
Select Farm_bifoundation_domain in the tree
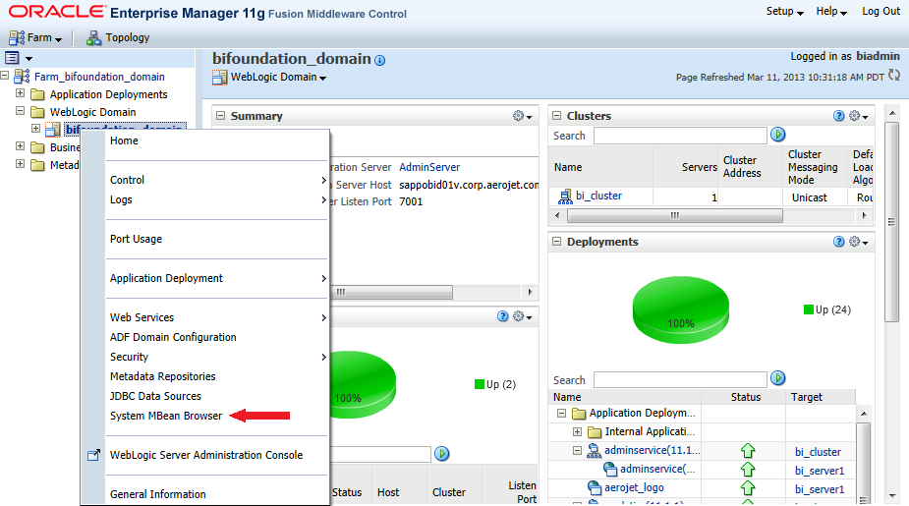tap(99, 77)
